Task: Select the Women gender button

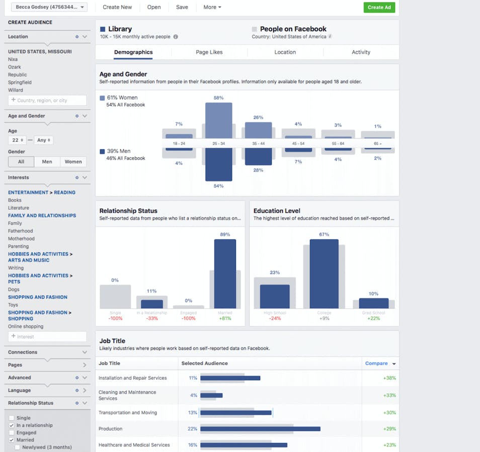Action: point(73,161)
